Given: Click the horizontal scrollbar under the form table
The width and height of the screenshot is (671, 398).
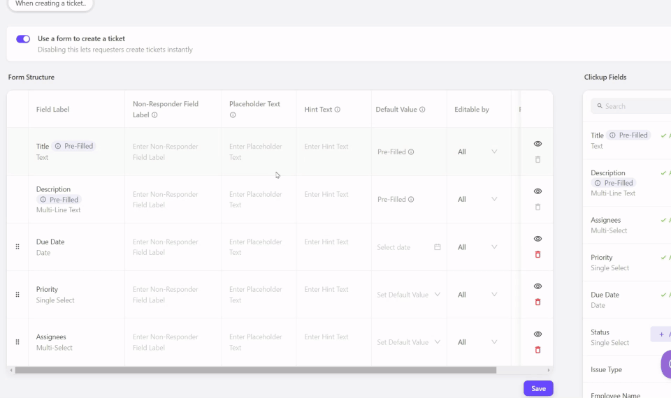Looking at the screenshot, I should pyautogui.click(x=255, y=370).
